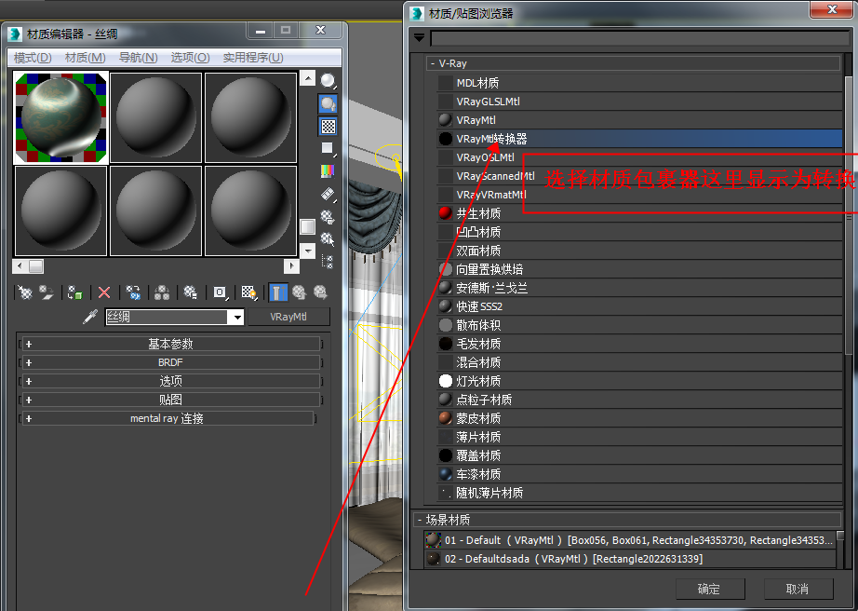
Task: Click the Get Material icon
Action: click(x=24, y=292)
